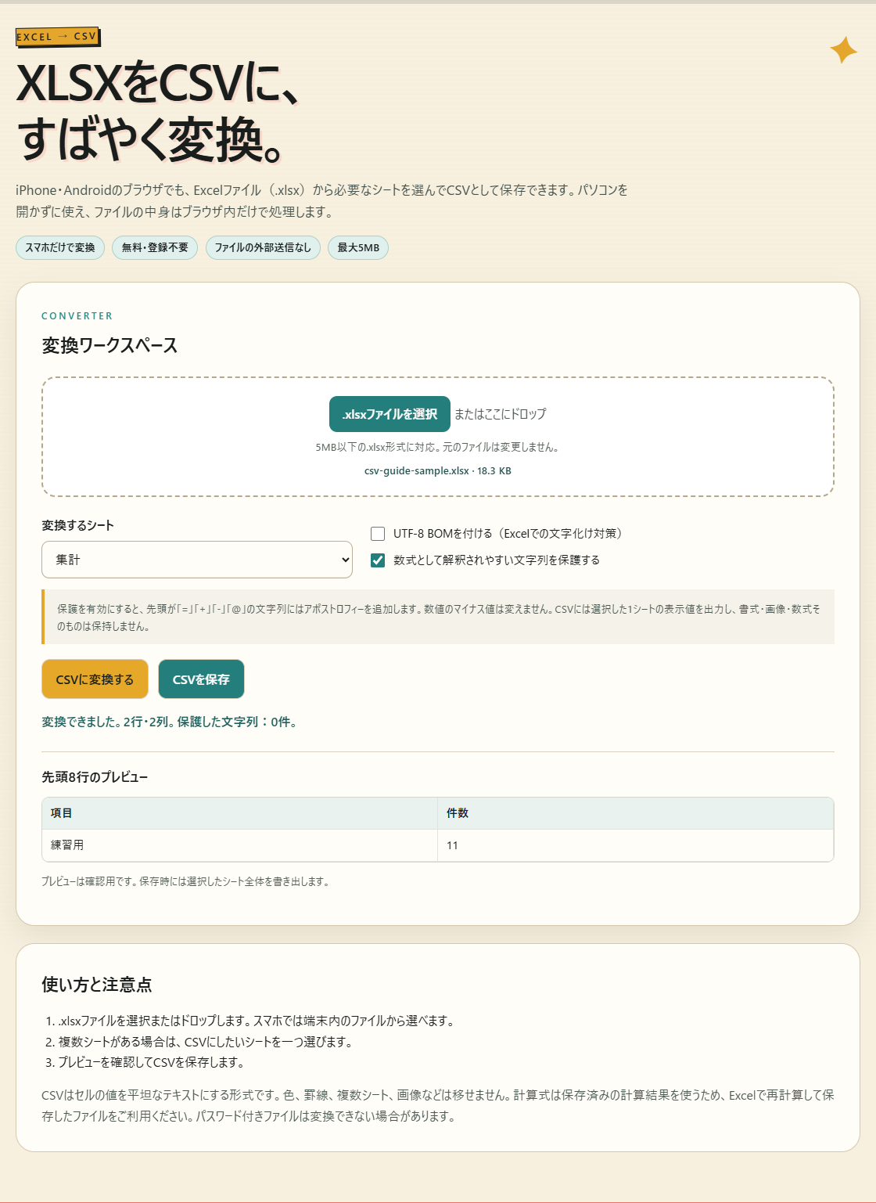Viewport: 876px width, 1203px height.
Task: Click the cell with value 11
Action: coord(635,845)
